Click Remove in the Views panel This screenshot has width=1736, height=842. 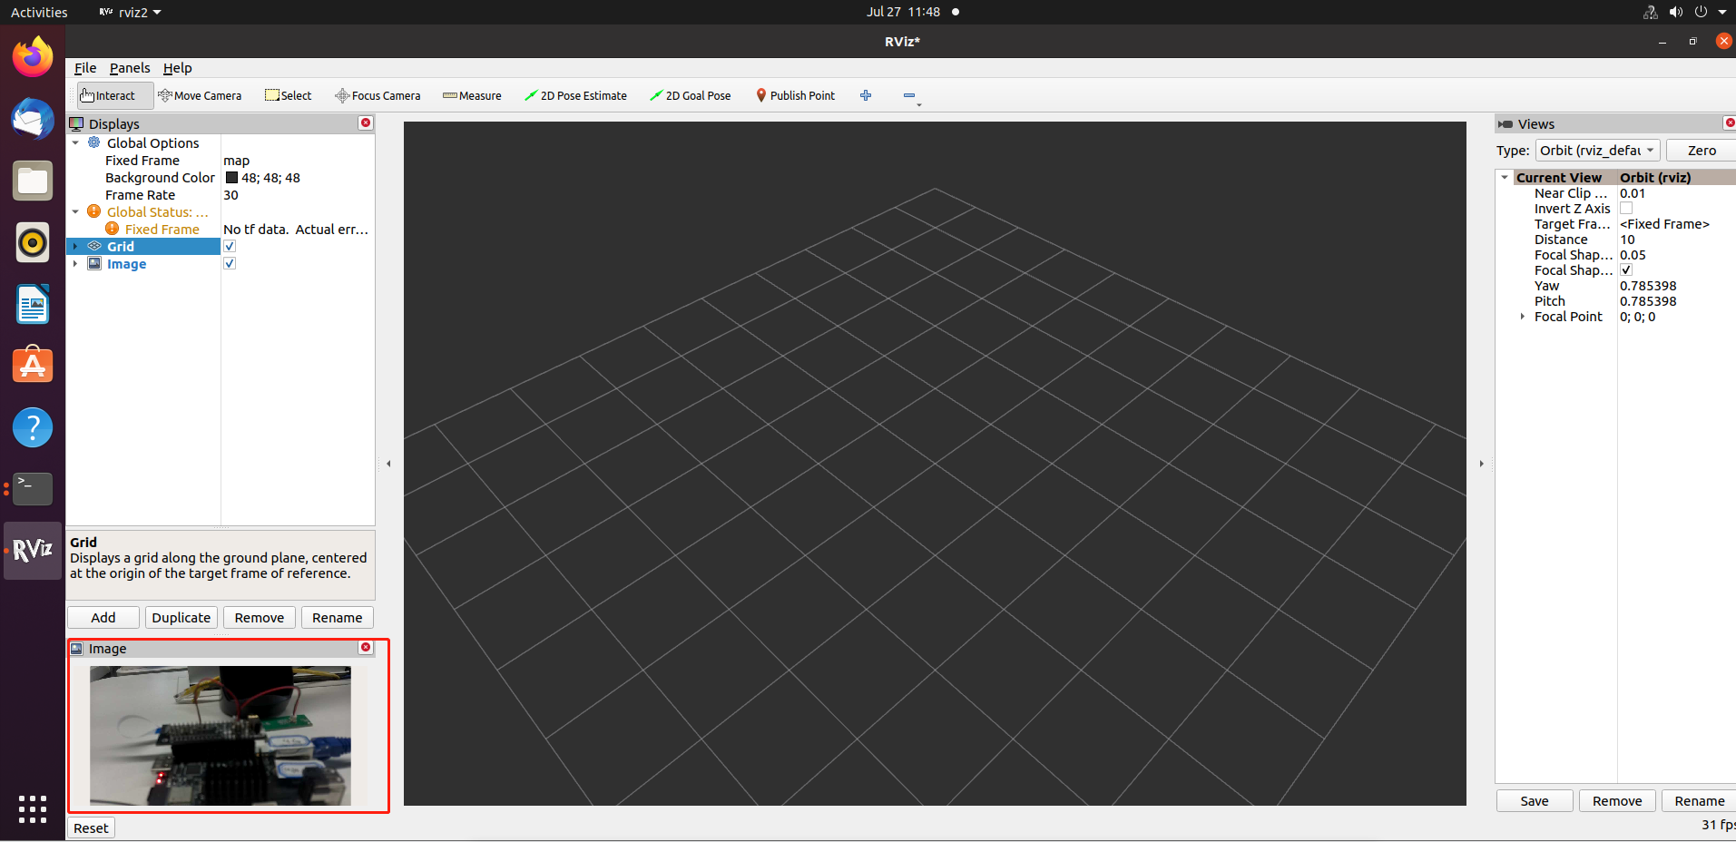click(1617, 801)
